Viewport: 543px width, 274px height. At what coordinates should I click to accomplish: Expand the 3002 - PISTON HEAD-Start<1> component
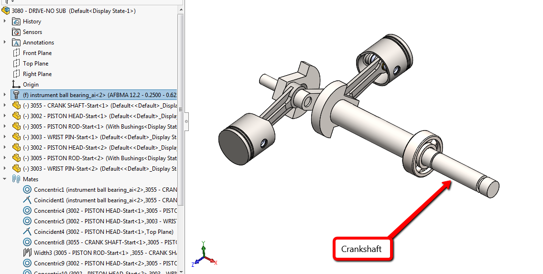4,116
